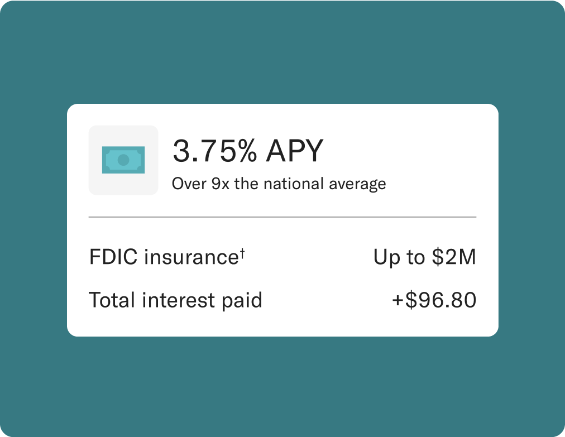Click the word "Total" in bottom row
The image size is (565, 437).
(112, 300)
